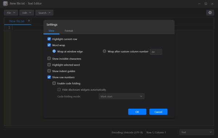Select Wrap at window edge
Screen dimensions: 218x138
point(54,51)
